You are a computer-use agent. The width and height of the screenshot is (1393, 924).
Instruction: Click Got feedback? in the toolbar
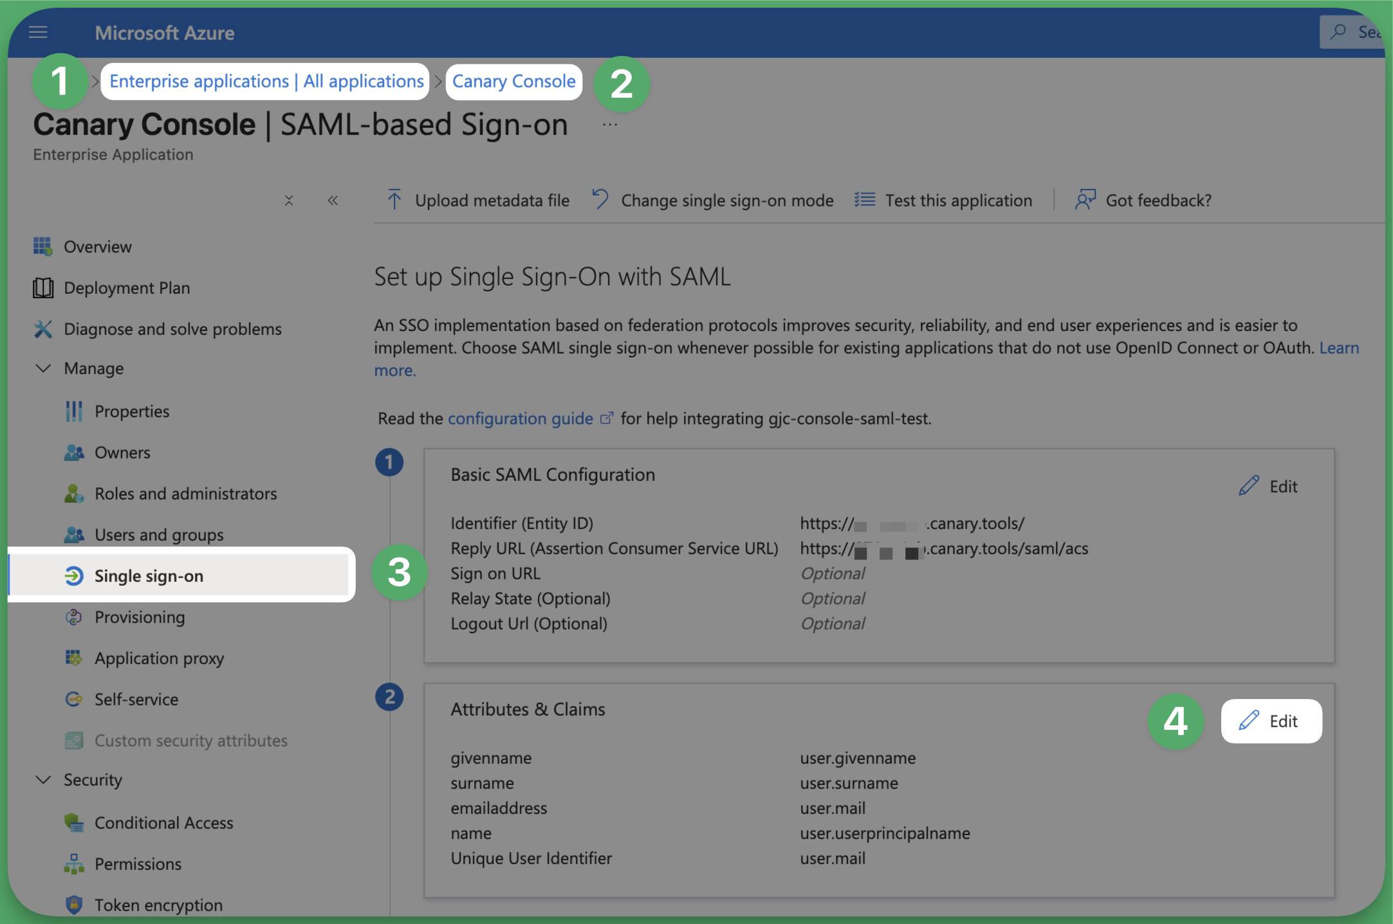1143,200
